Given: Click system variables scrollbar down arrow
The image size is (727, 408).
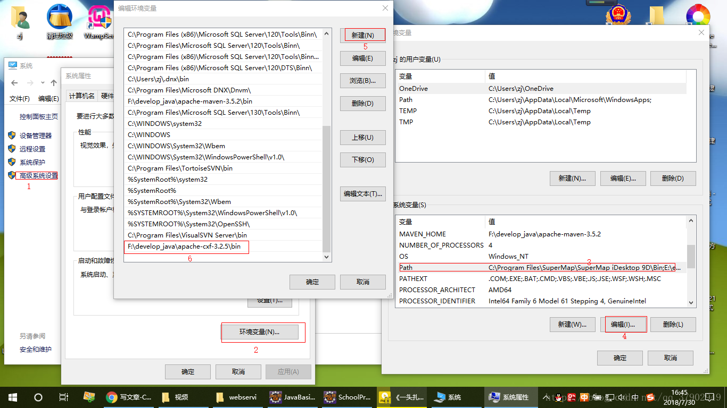Looking at the screenshot, I should tap(691, 302).
